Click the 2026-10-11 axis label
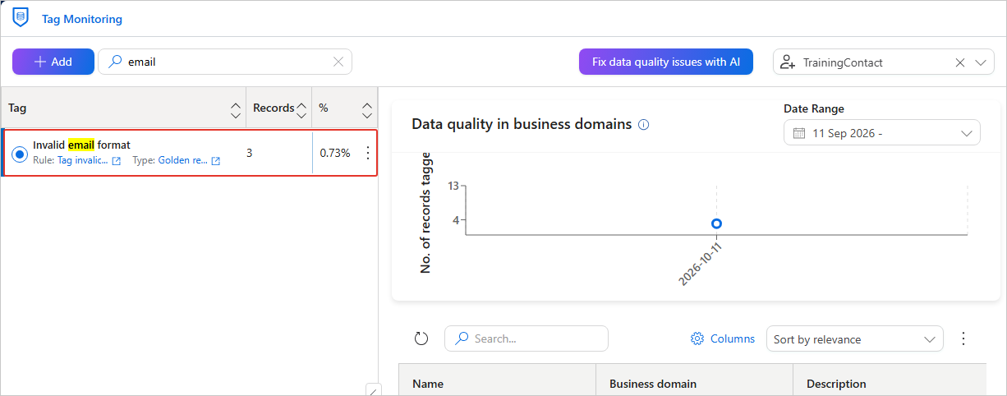The width and height of the screenshot is (1007, 396). (701, 264)
